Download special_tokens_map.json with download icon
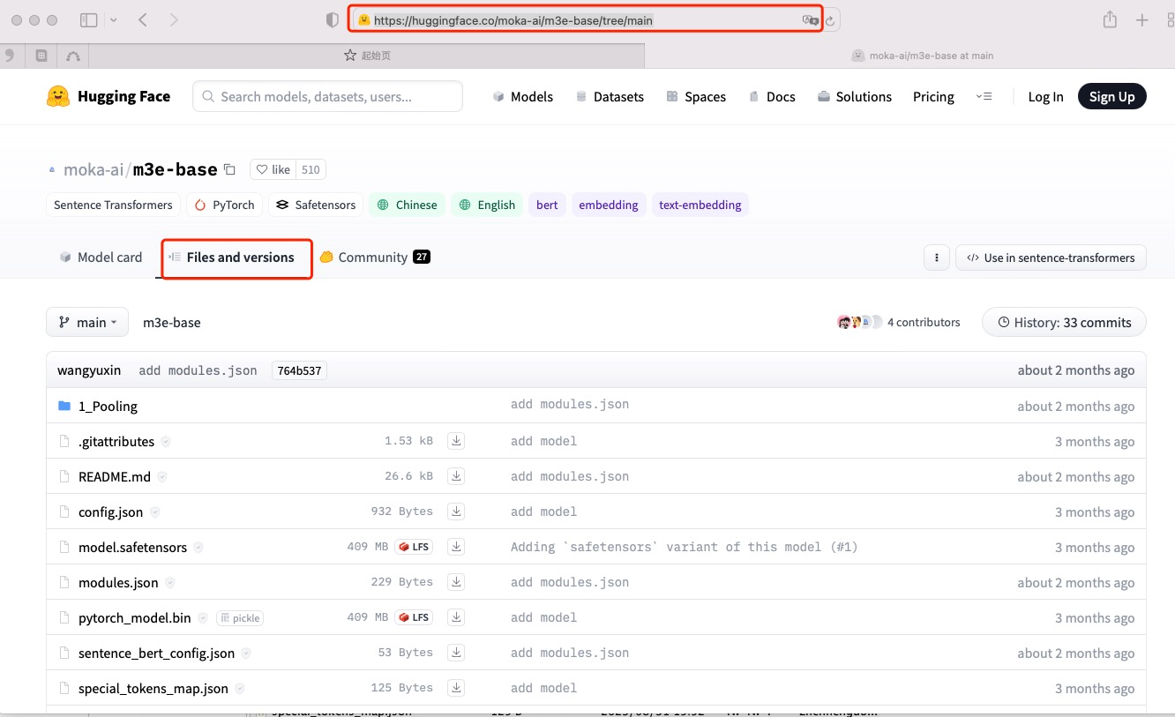 (456, 688)
